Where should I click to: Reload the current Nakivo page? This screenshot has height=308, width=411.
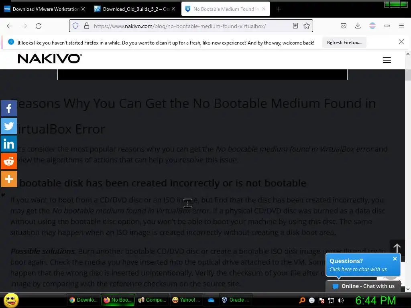39,26
